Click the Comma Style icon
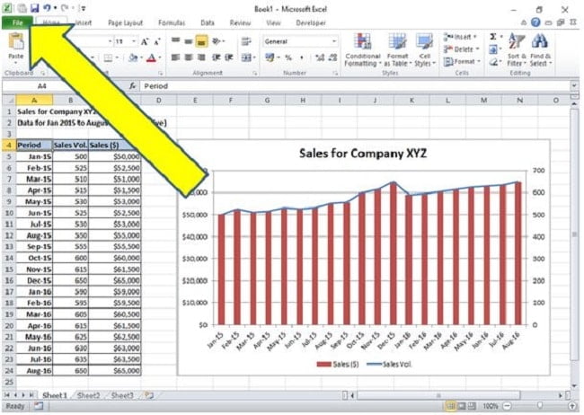This screenshot has width=584, height=415. pyautogui.click(x=302, y=57)
